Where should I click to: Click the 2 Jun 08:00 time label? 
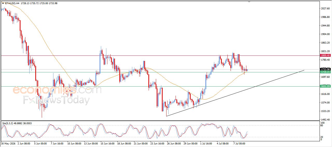(x=24, y=143)
